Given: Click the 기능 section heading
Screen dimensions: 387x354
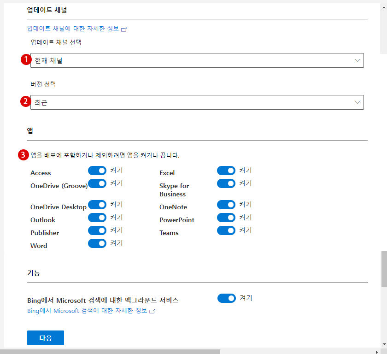Looking at the screenshot, I should point(33,273).
